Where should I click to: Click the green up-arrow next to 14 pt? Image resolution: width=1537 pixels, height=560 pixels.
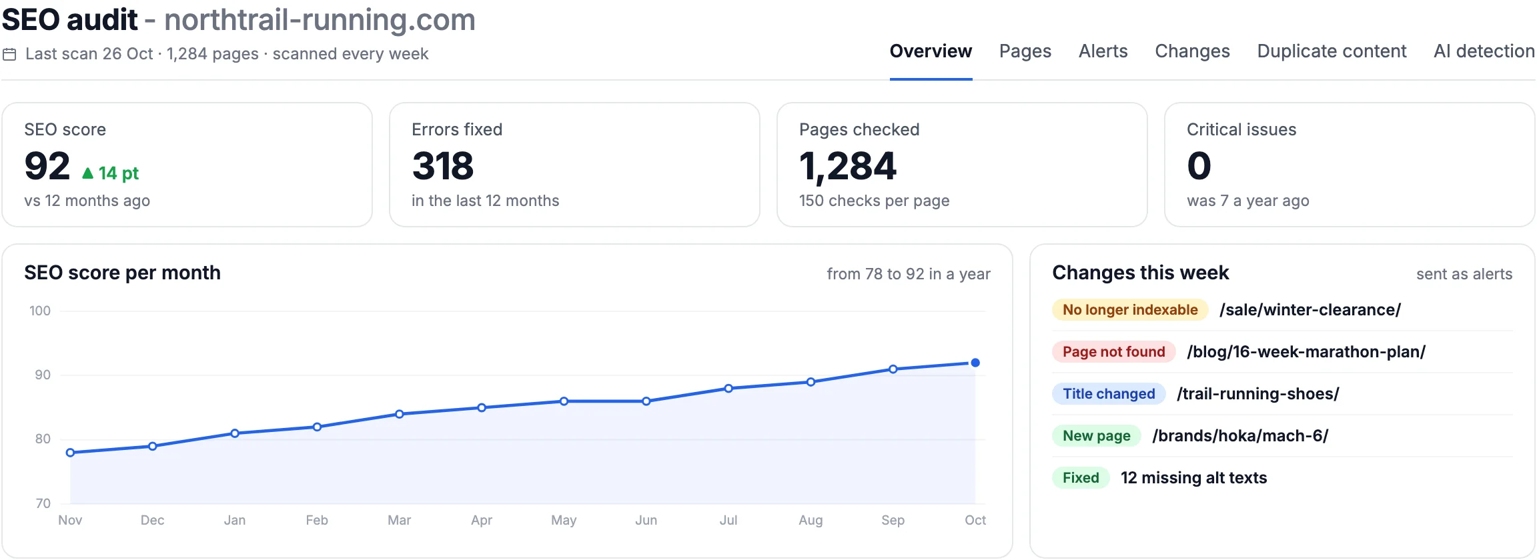coord(87,173)
